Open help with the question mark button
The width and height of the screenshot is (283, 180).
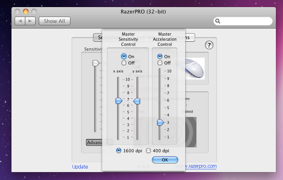pos(209,45)
